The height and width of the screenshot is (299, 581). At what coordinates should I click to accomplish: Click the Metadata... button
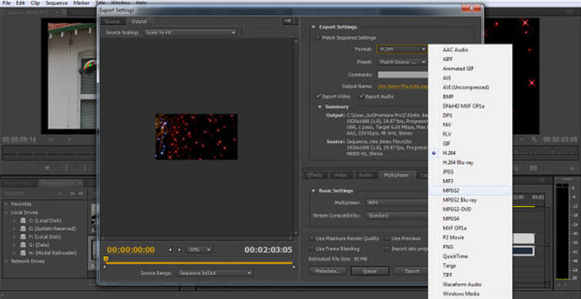[x=327, y=271]
